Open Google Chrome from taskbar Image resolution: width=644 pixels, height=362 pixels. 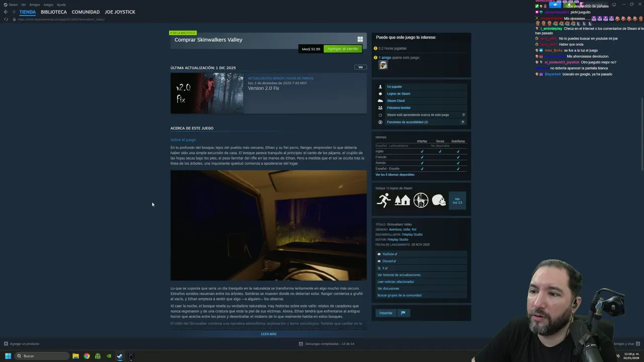pos(87,356)
